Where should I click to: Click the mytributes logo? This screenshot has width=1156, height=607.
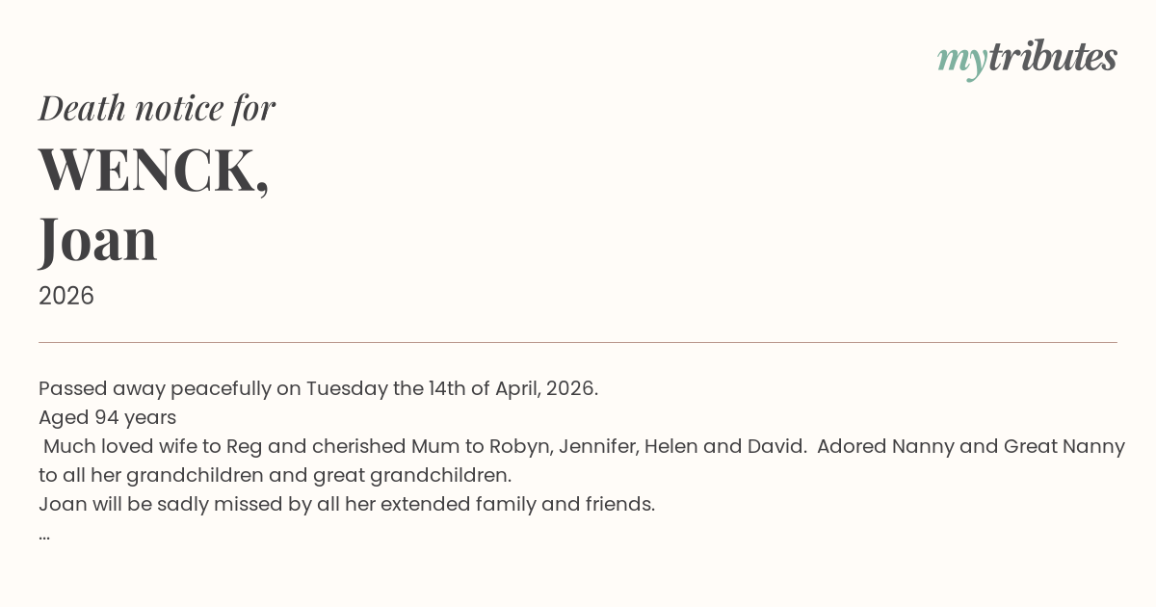[x=1027, y=58]
